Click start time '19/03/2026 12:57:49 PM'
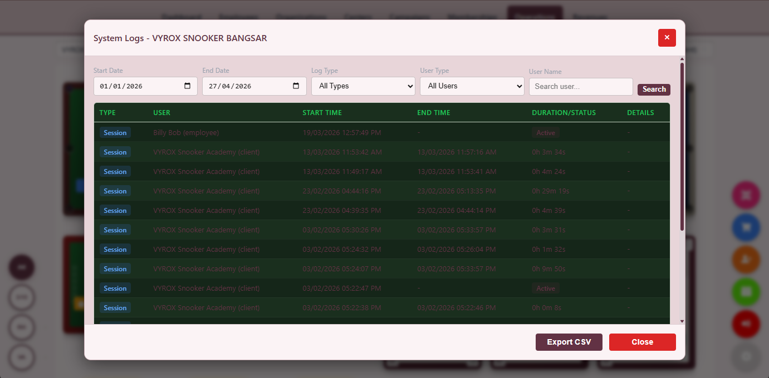This screenshot has width=769, height=378. pyautogui.click(x=342, y=133)
